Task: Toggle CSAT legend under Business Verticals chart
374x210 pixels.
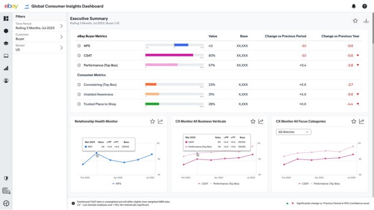Action: pyautogui.click(x=203, y=184)
